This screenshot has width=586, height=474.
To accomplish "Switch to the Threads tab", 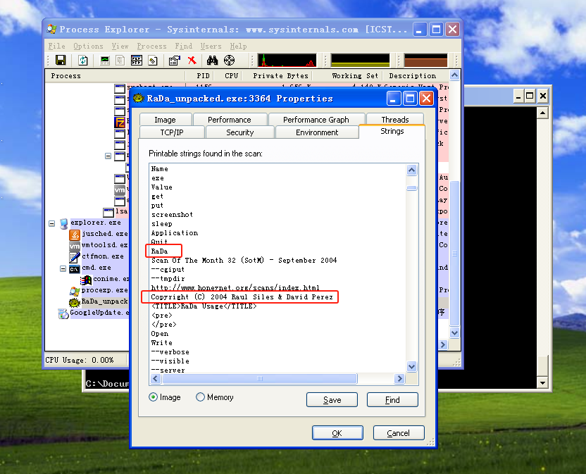I will [x=395, y=119].
